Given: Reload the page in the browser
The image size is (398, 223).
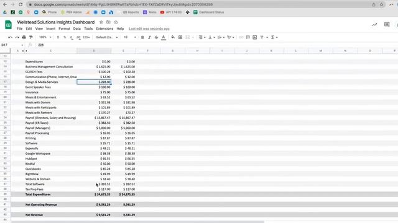Looking at the screenshot, I should click(21, 4).
